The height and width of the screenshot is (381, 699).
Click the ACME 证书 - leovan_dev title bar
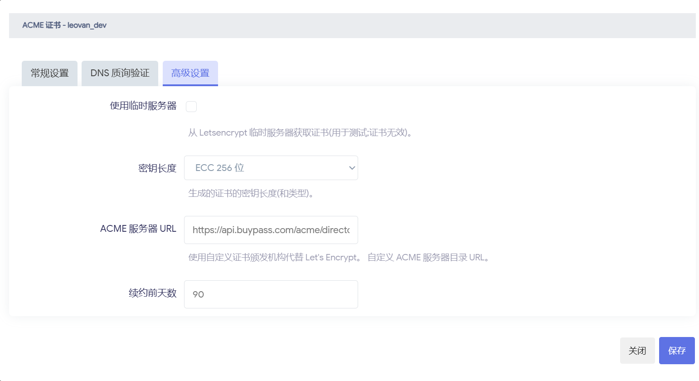[x=64, y=25]
